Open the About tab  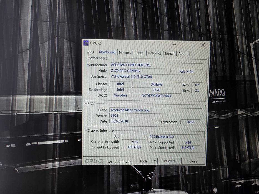183,53
